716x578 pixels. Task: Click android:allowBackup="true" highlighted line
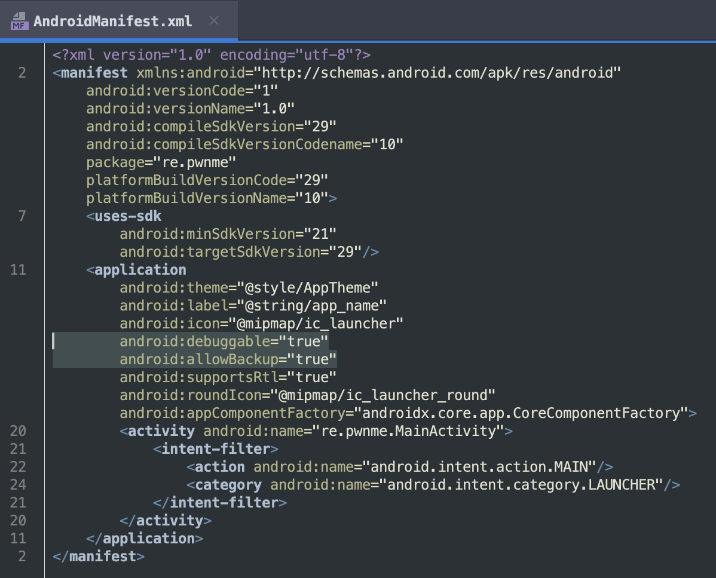(228, 359)
